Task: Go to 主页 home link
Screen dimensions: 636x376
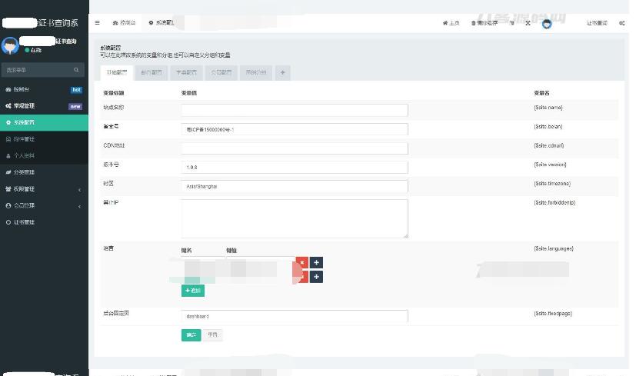Action: pos(451,23)
